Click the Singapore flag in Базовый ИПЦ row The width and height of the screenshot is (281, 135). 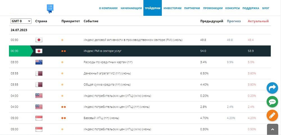(39, 118)
